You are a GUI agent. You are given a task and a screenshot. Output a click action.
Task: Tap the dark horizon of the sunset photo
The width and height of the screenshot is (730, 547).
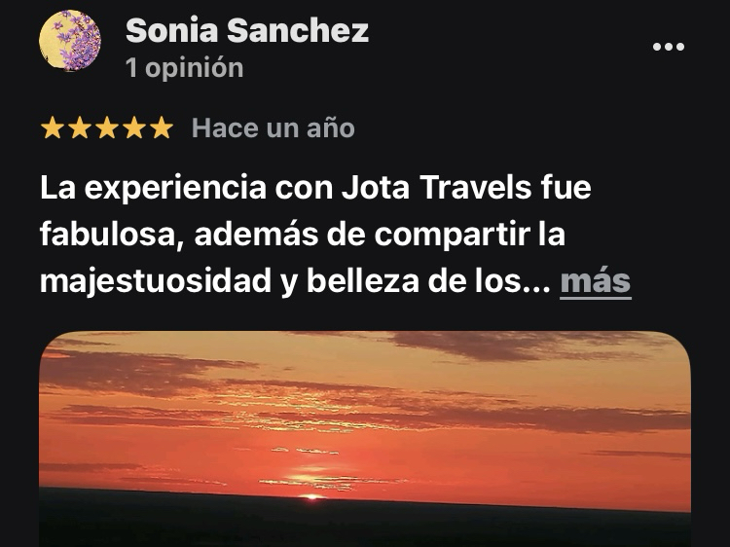coord(365,522)
